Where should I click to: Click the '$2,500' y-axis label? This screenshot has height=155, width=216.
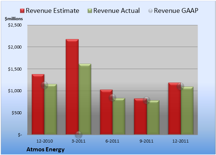click(x=15, y=25)
